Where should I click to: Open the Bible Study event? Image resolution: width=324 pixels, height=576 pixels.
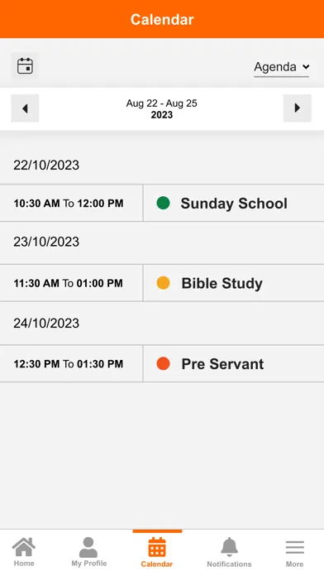(234, 283)
